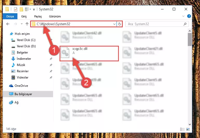This screenshot has height=138, width=200.
Task: Switch to the Giriş ribbon tab
Action: tap(24, 16)
